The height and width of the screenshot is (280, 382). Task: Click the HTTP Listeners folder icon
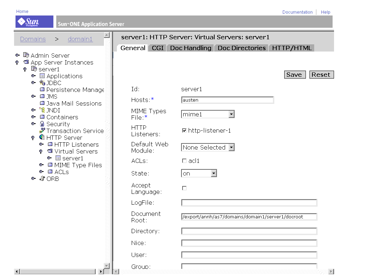(50, 144)
